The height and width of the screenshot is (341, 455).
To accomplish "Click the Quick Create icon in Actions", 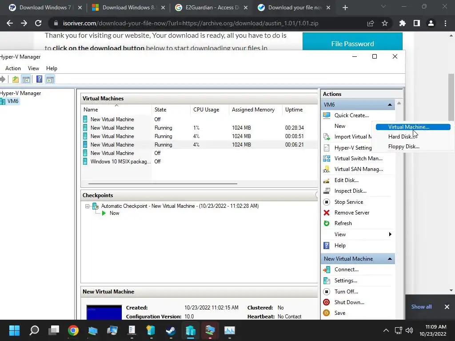I will [x=327, y=115].
